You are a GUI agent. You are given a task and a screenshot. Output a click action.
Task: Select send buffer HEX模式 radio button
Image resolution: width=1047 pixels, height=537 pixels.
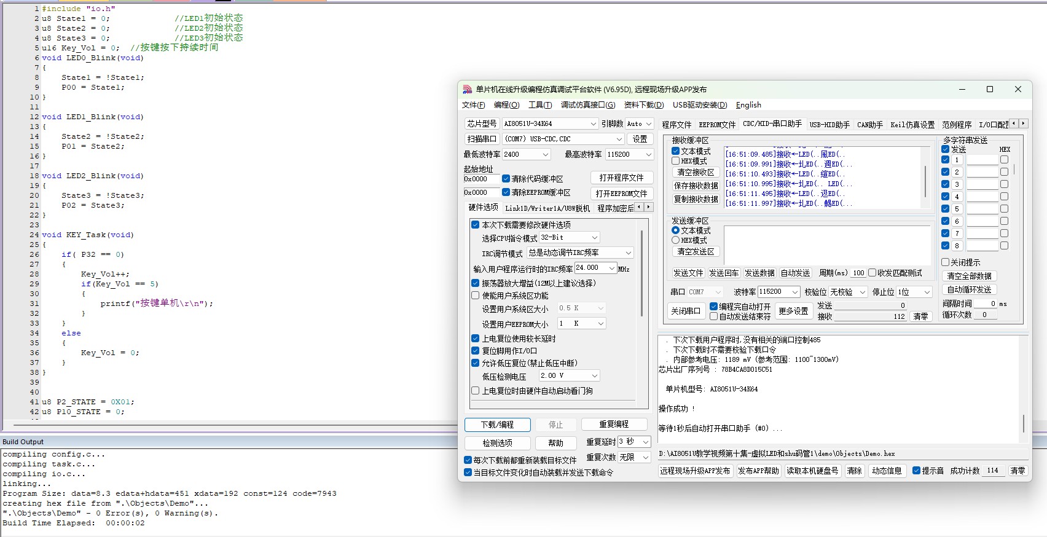pos(675,240)
